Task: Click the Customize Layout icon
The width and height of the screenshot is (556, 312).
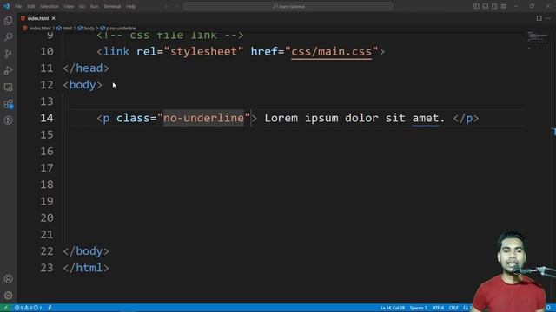Action: pos(504,6)
